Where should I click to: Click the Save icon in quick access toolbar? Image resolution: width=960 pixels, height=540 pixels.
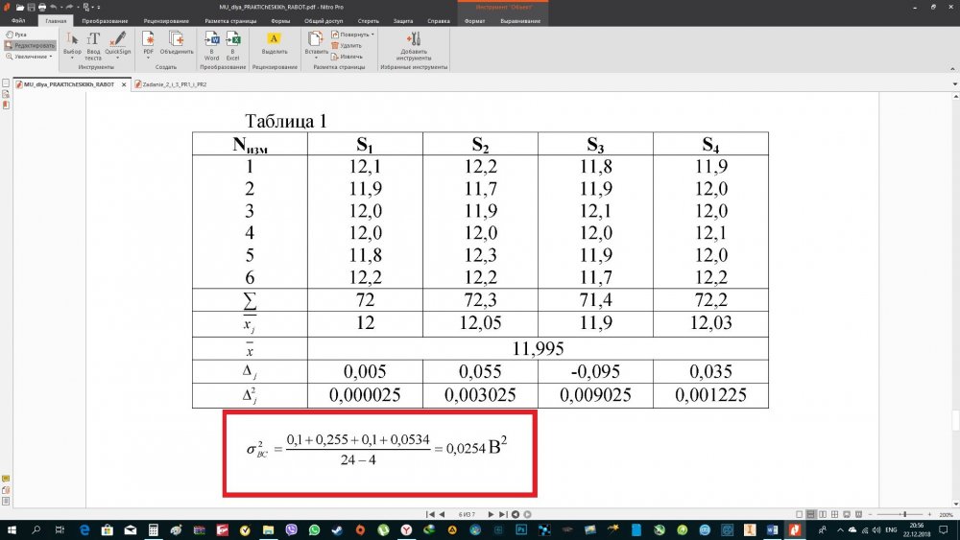[x=32, y=8]
